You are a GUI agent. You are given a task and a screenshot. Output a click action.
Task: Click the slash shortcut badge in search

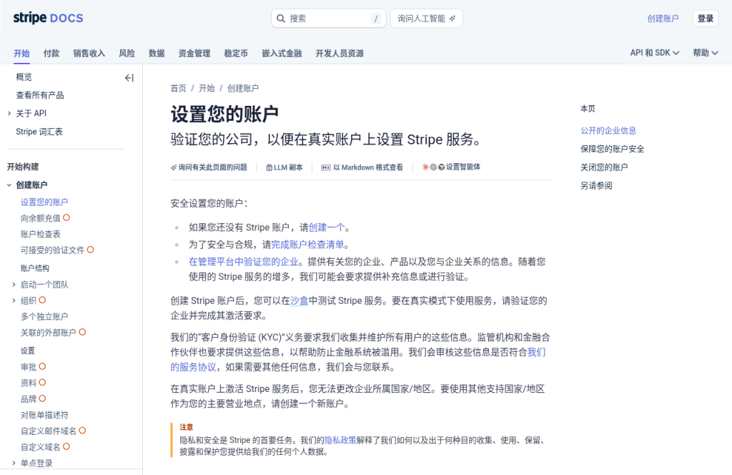click(x=376, y=19)
